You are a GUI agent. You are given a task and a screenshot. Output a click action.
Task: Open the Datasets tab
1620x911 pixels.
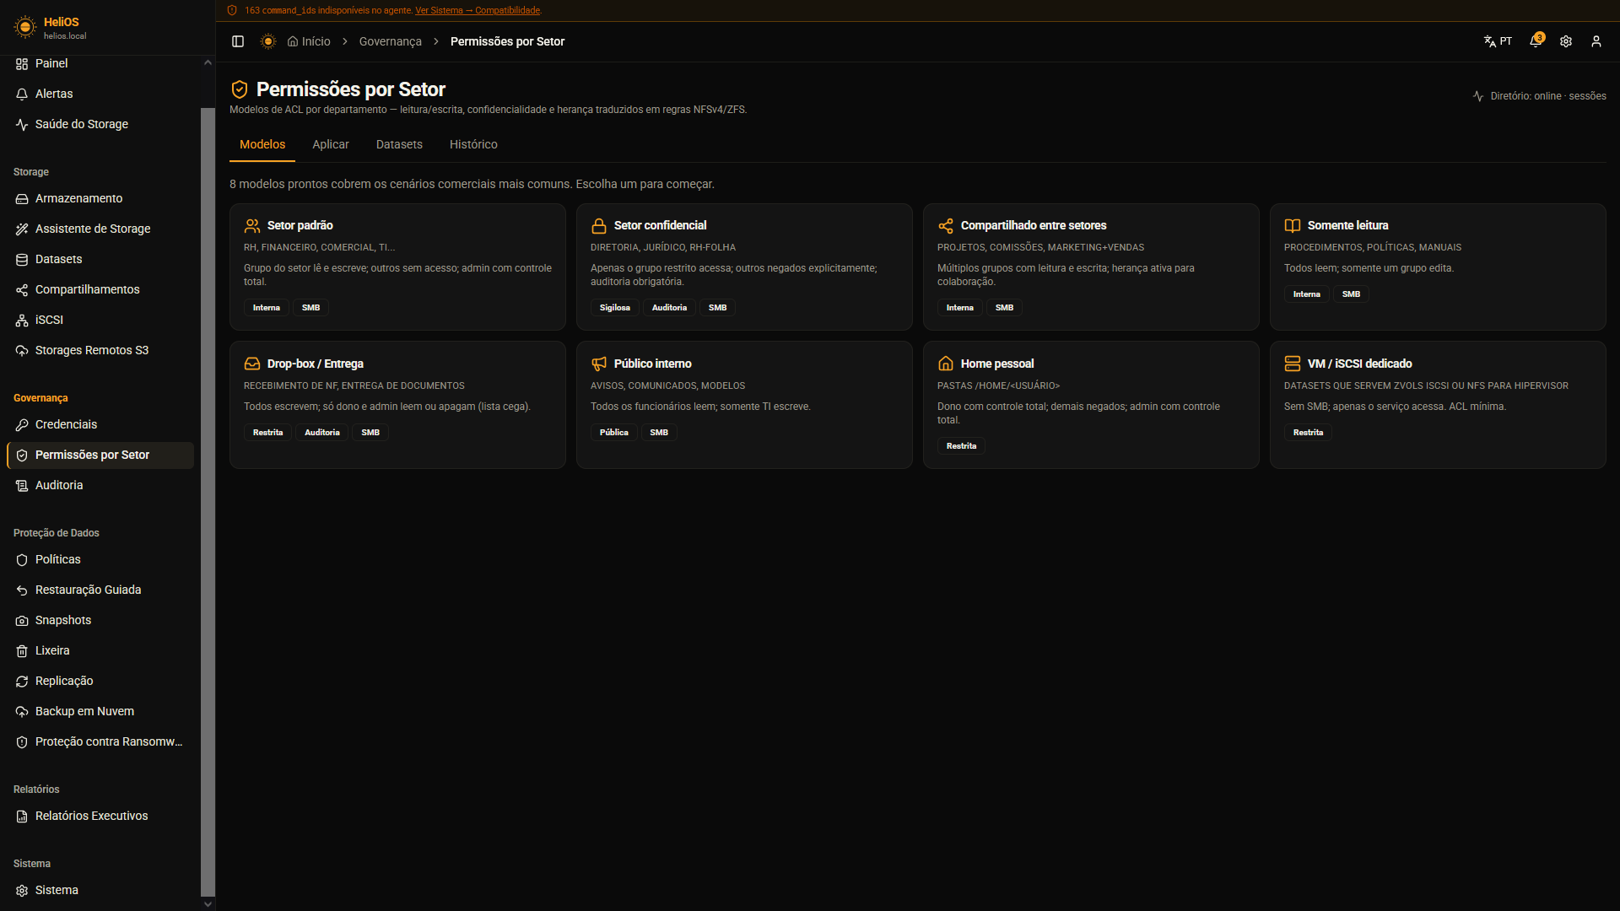[399, 144]
